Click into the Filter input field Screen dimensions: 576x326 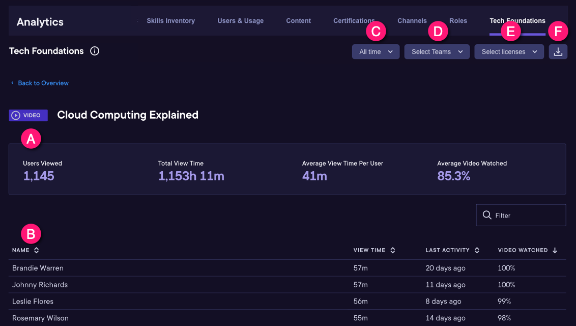(527, 215)
